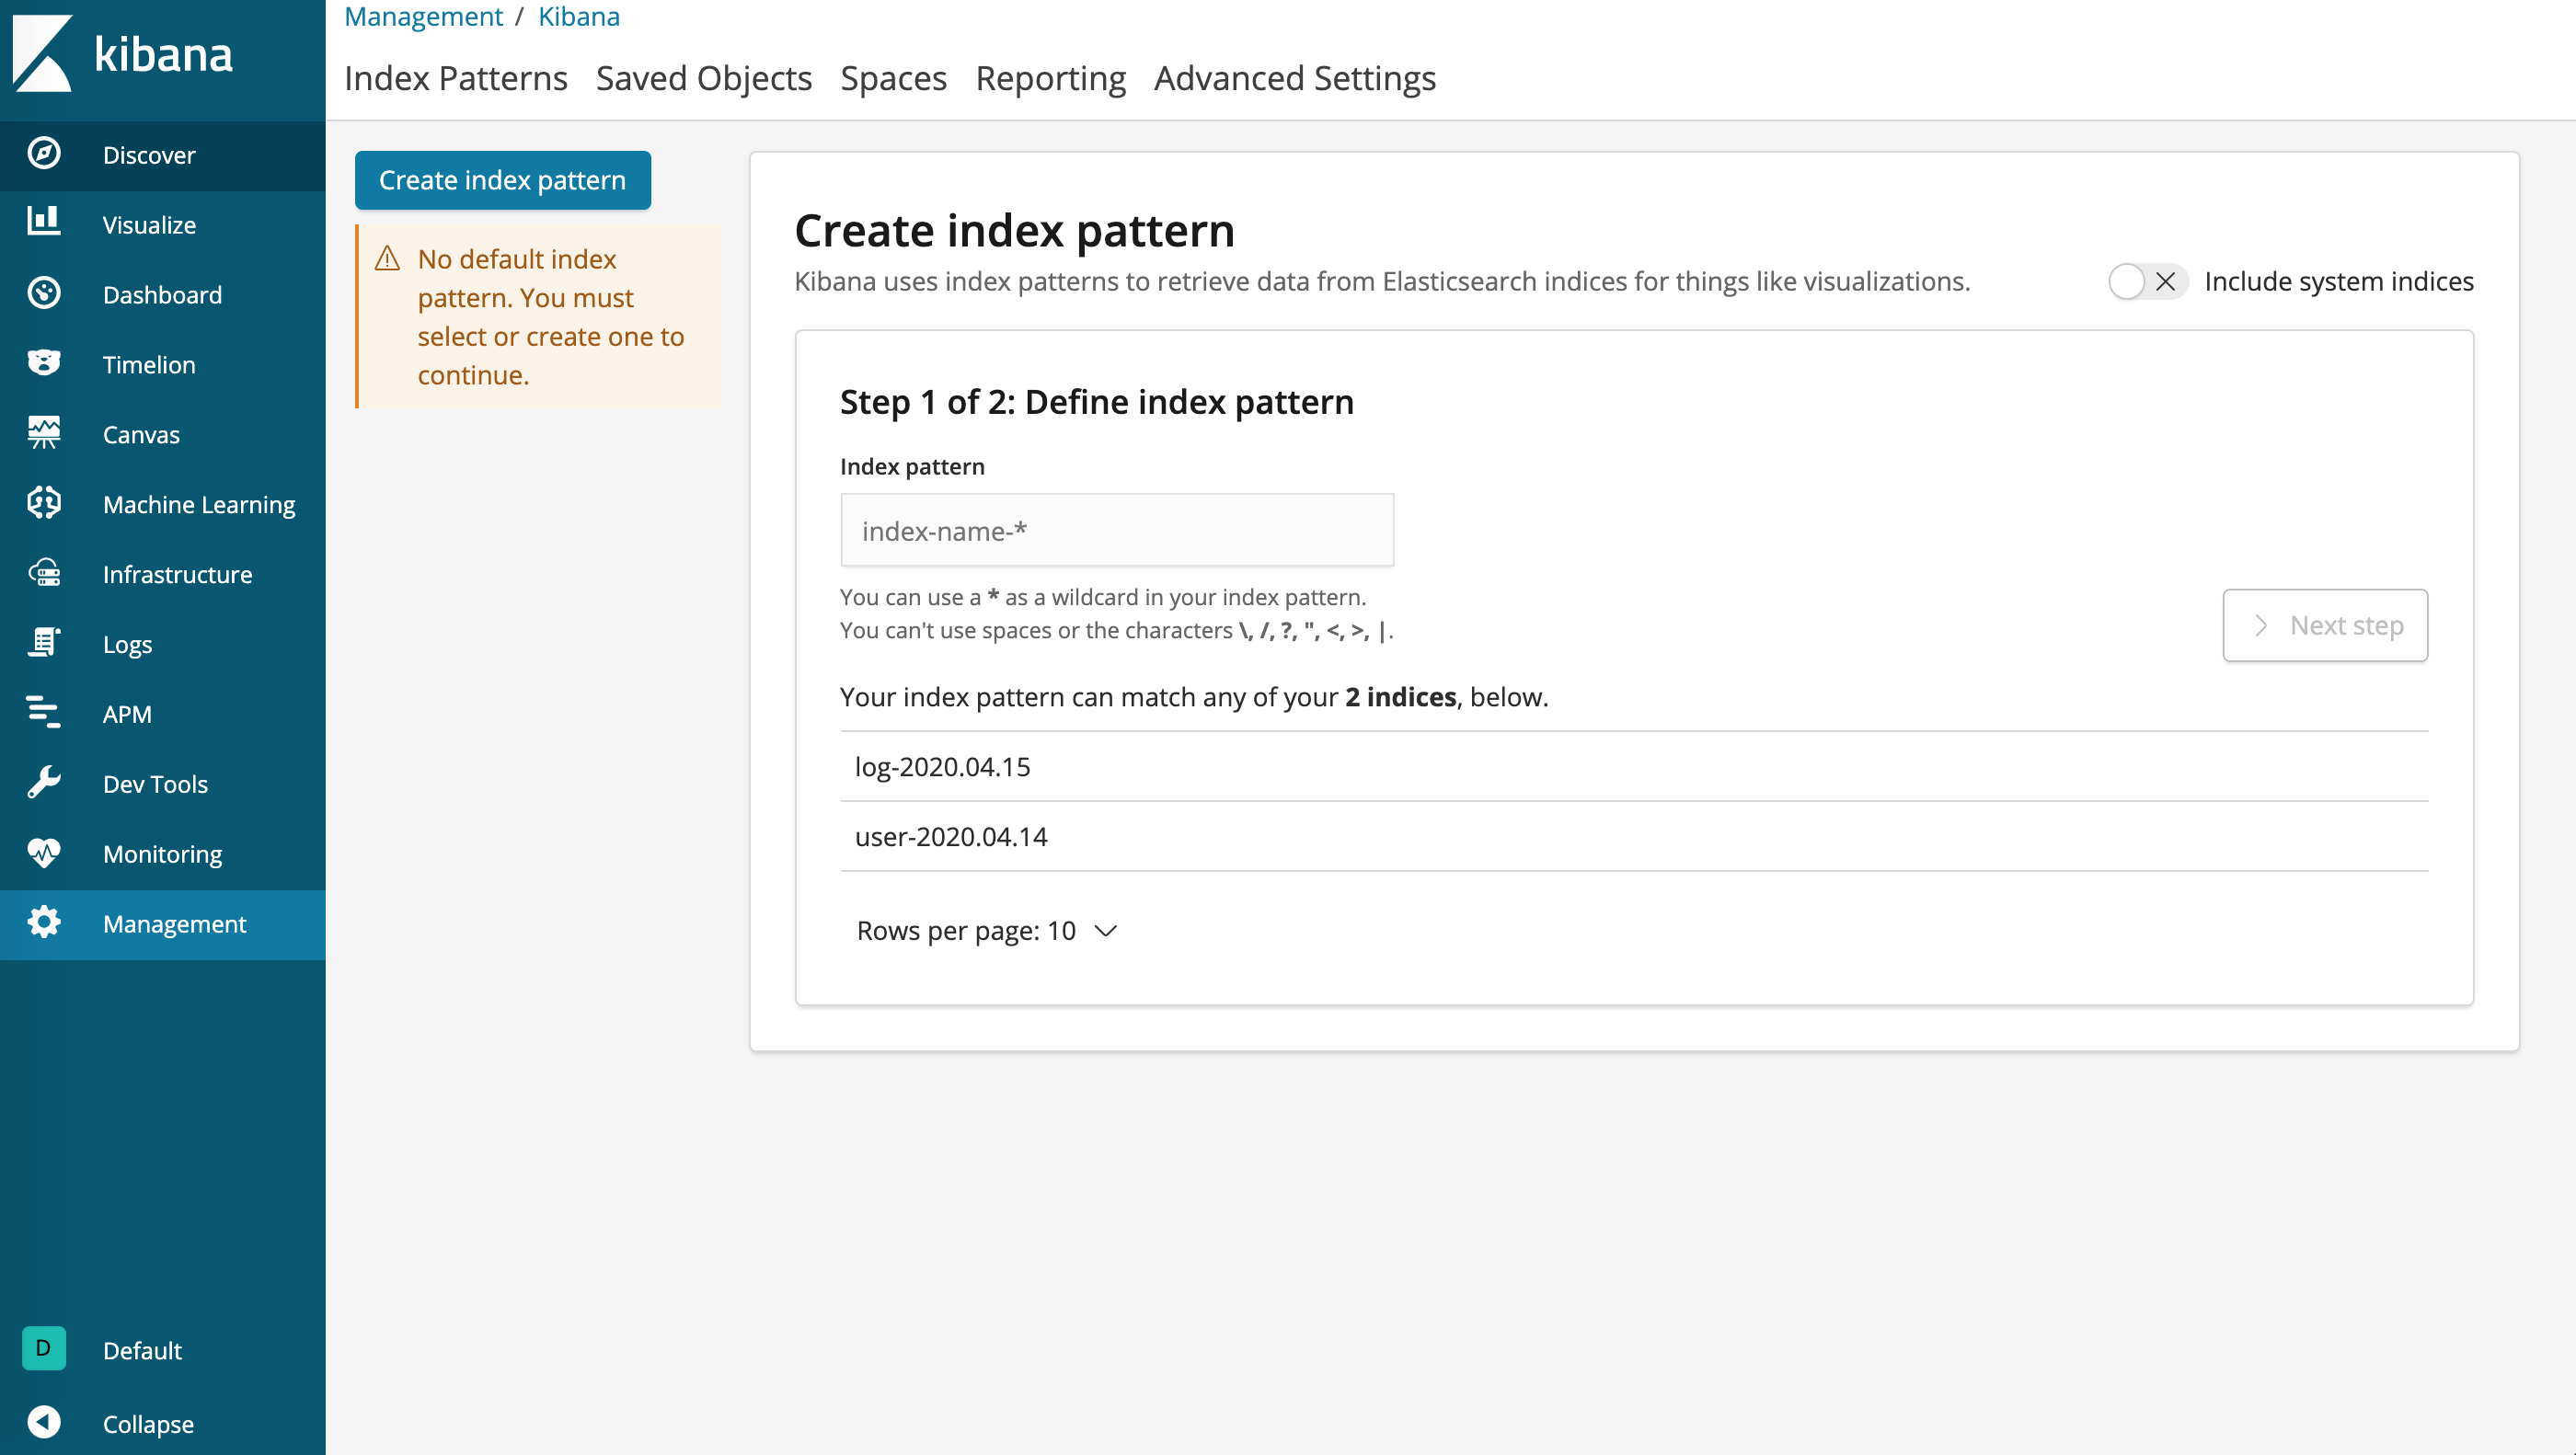Click the Create index pattern button
2576x1455 pixels.
pos(502,180)
